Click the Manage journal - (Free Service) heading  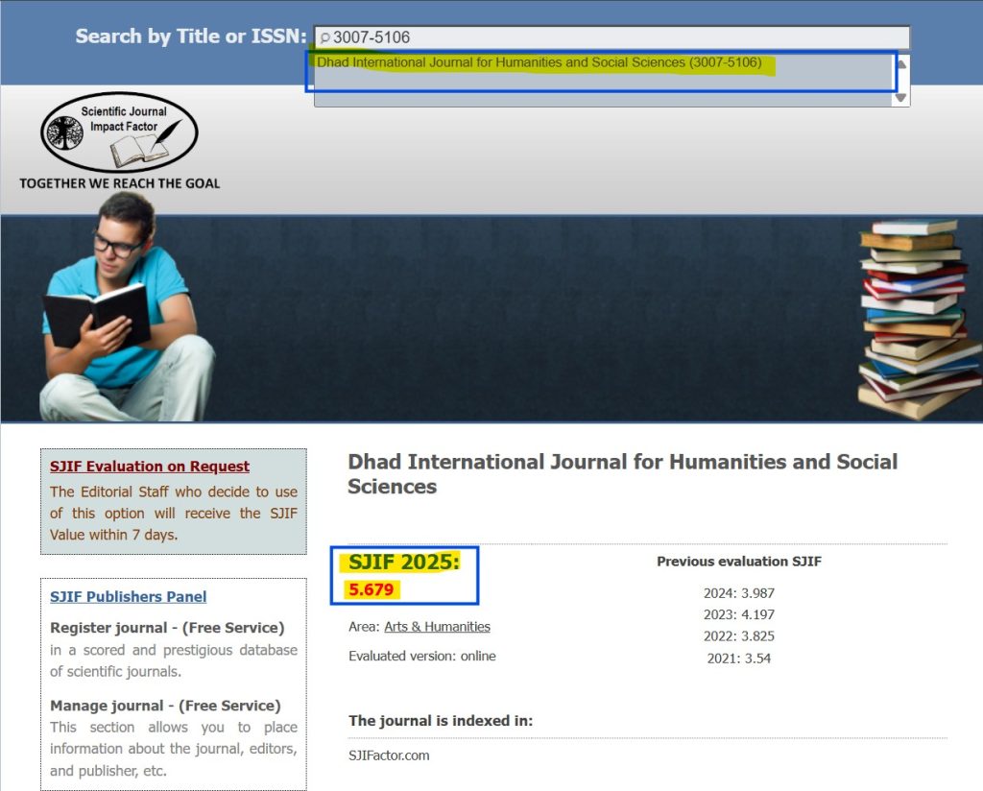(165, 706)
